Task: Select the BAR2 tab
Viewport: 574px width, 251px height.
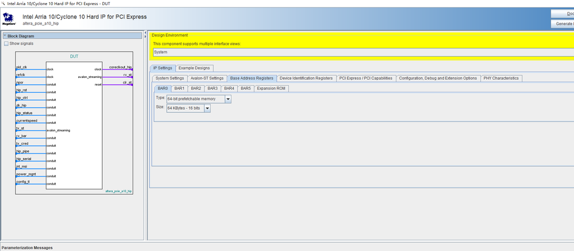Action: click(196, 88)
